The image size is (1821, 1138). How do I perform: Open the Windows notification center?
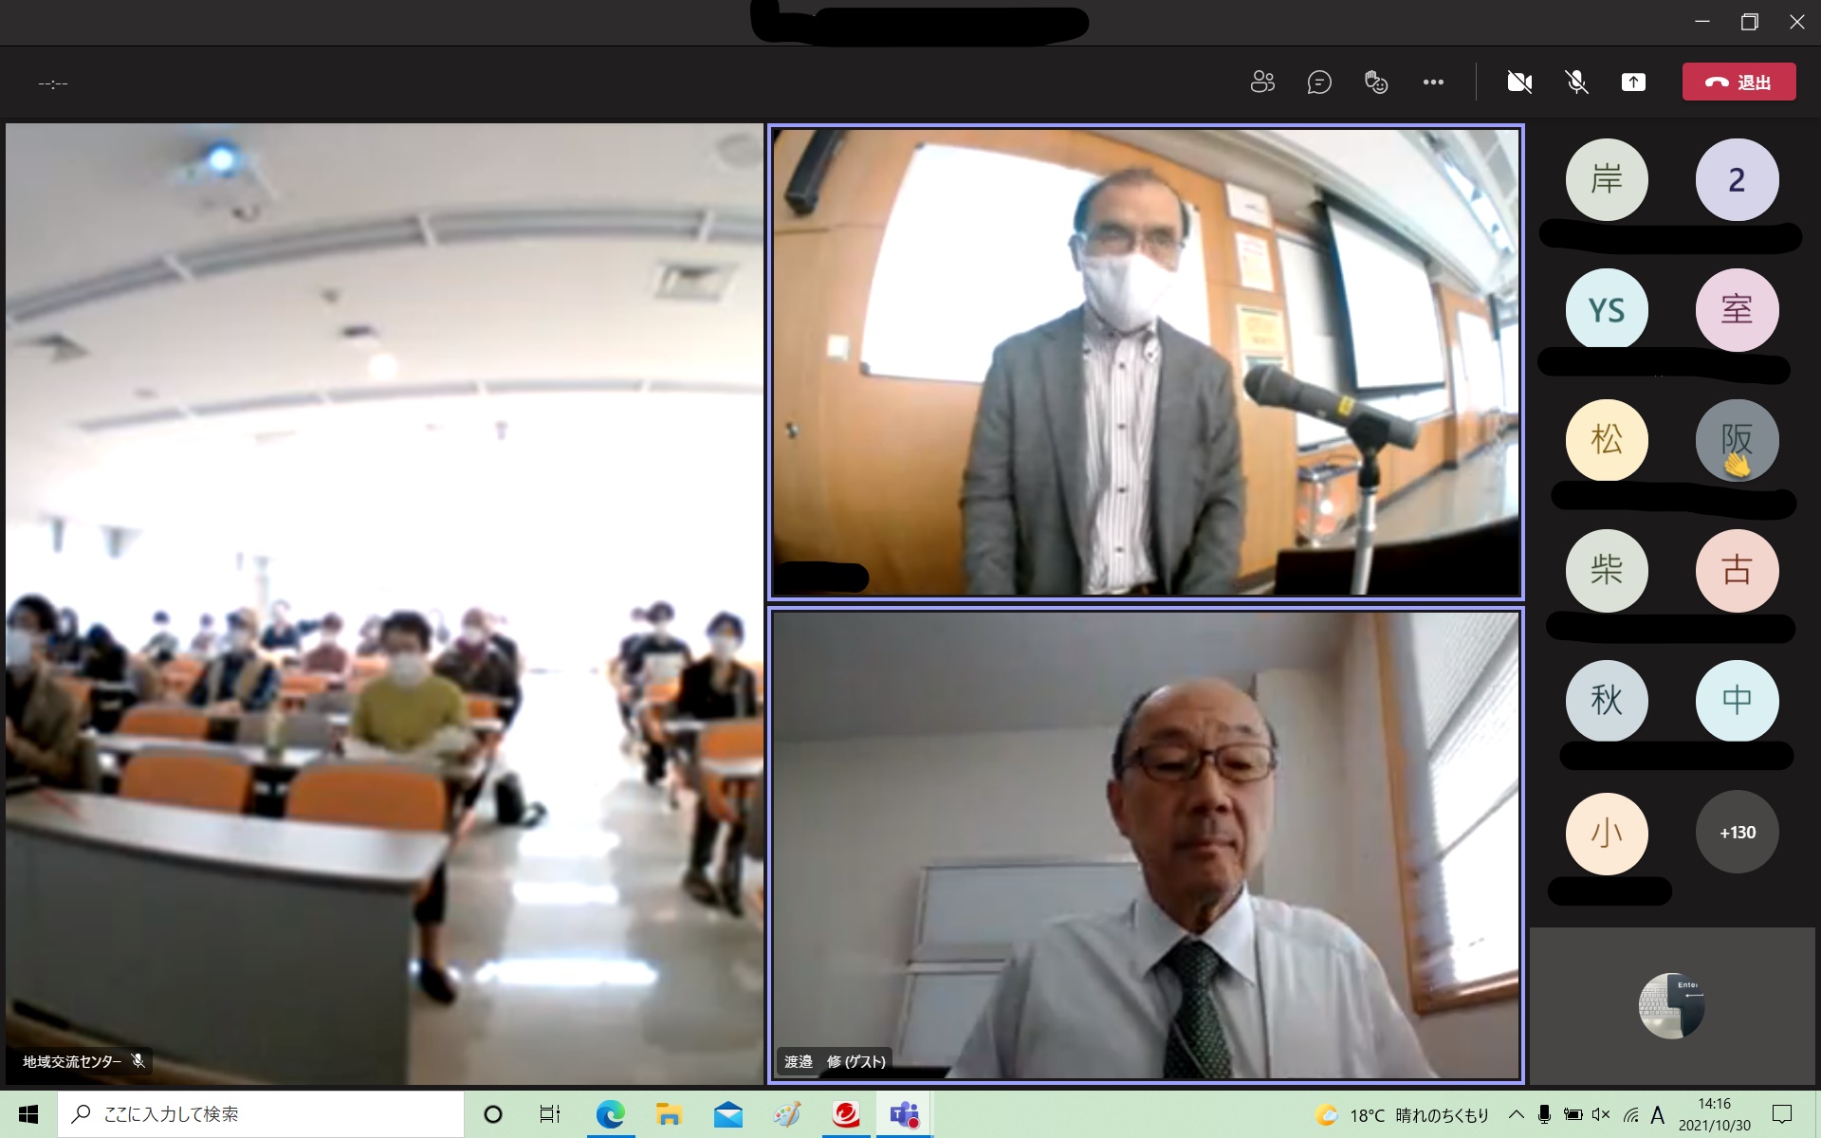1782,1114
